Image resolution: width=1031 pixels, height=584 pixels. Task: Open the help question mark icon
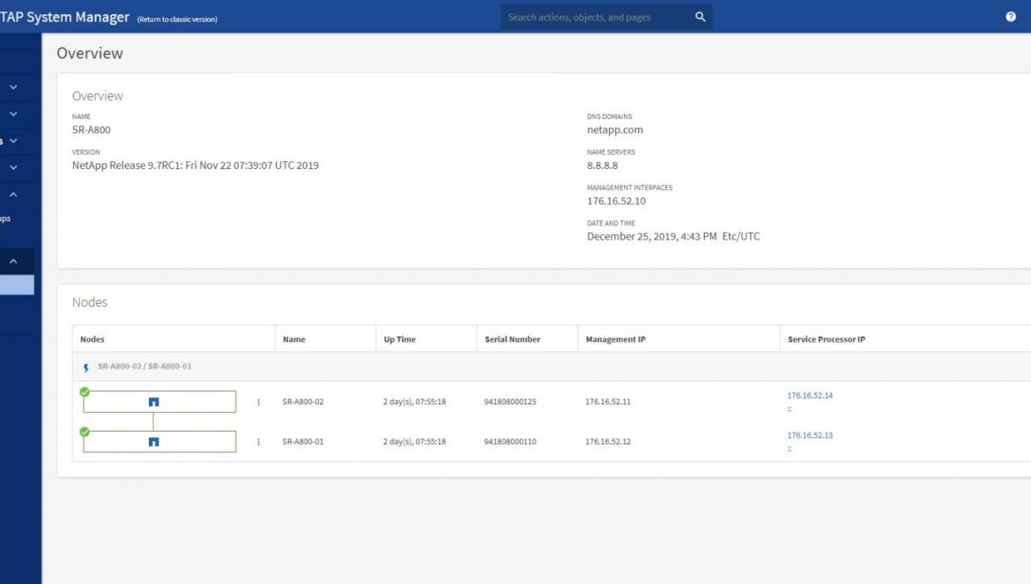(1011, 17)
